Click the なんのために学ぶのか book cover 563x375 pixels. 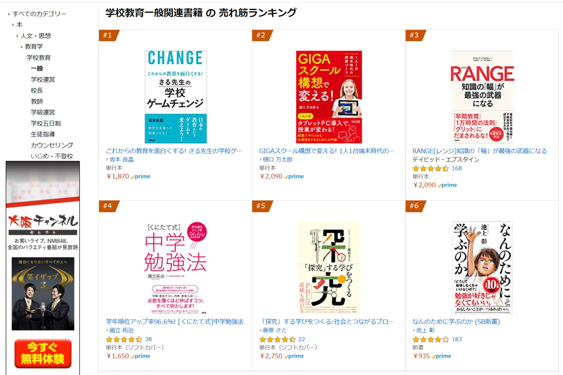(482, 268)
